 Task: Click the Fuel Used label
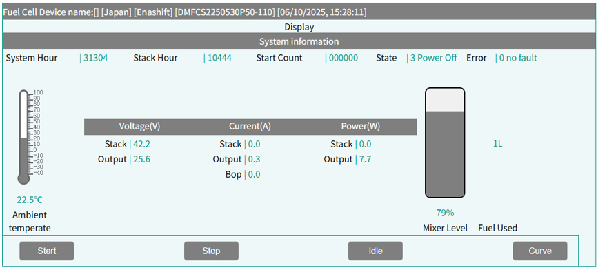497,228
